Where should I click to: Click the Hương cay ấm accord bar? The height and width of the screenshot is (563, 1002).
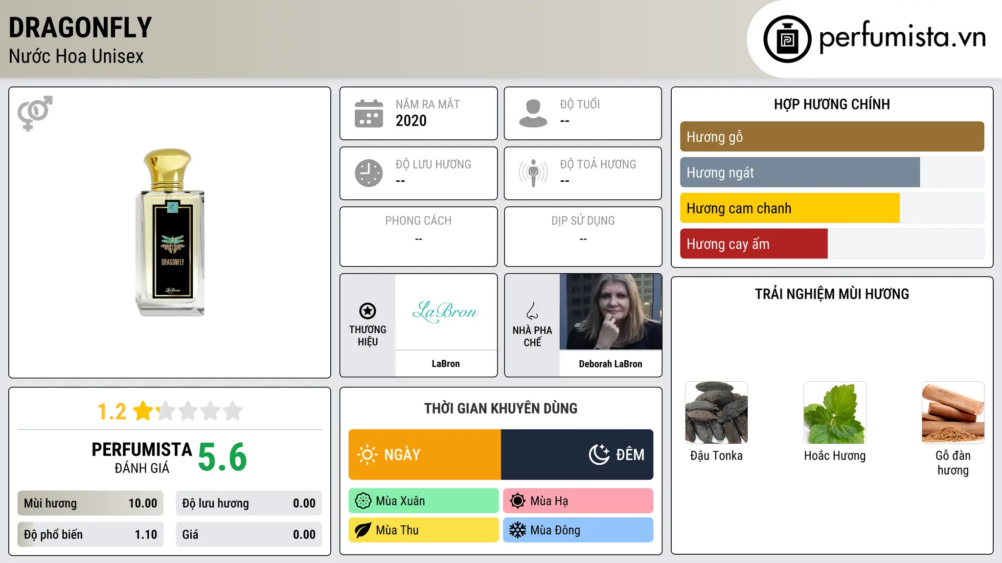pyautogui.click(x=832, y=244)
